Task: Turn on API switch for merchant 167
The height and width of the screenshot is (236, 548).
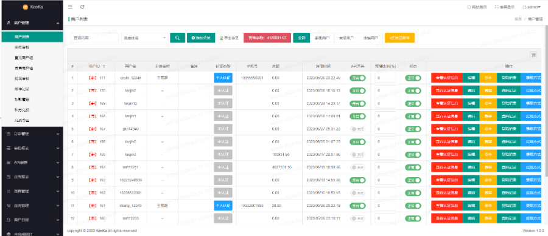Action: point(357,129)
